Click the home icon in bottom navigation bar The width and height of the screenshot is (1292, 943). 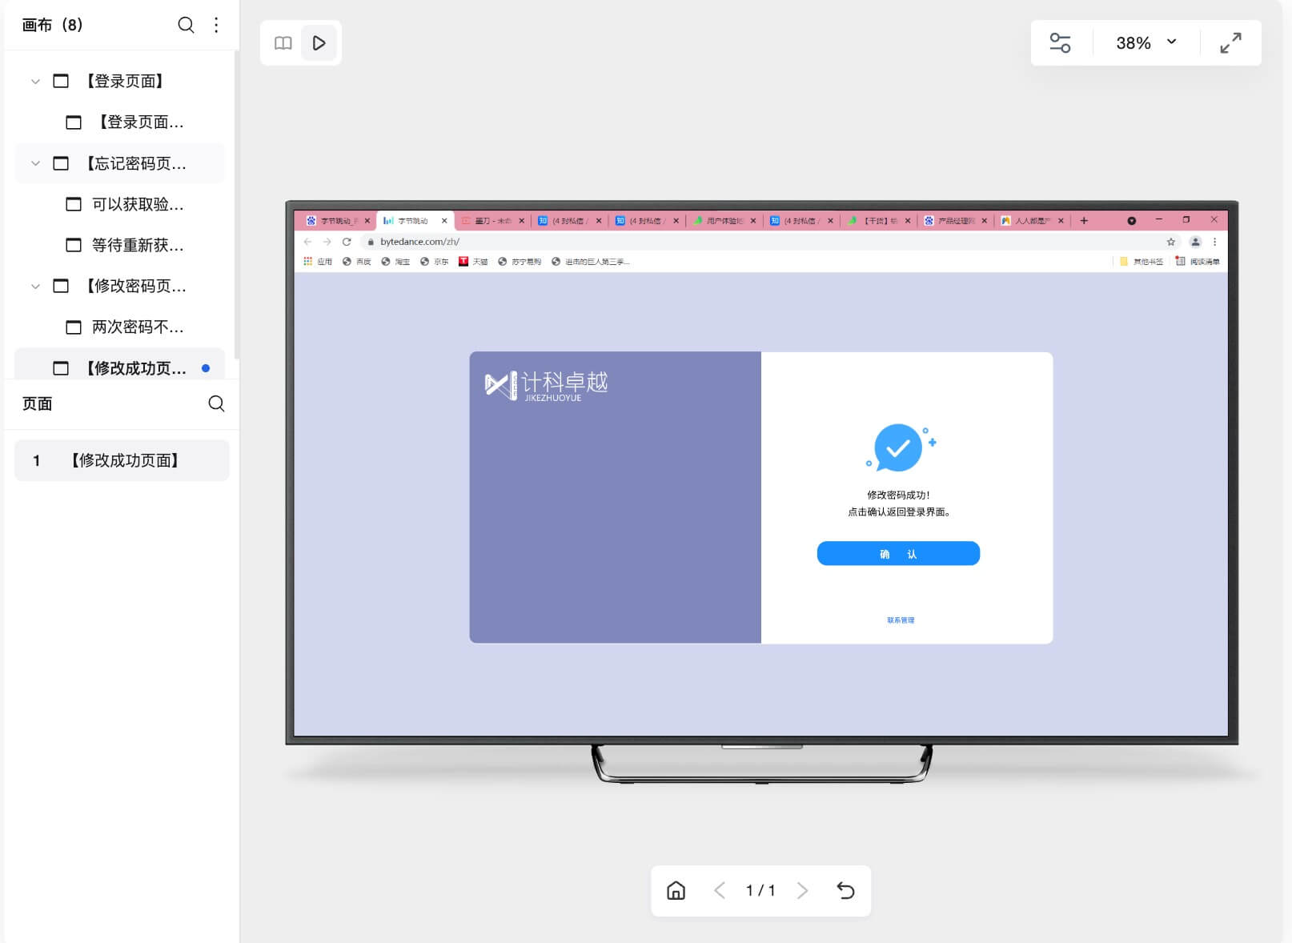(x=676, y=890)
